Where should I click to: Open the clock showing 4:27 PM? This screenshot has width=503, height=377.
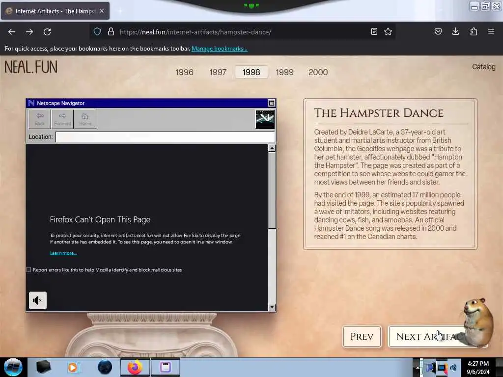click(x=478, y=367)
